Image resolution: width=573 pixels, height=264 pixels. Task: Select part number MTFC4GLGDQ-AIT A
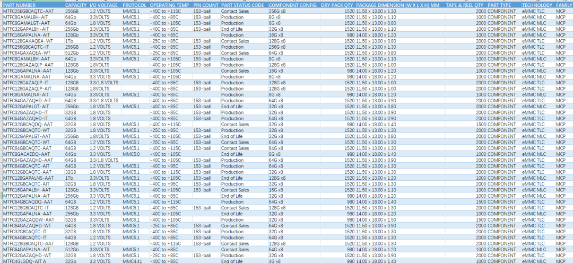33,261
